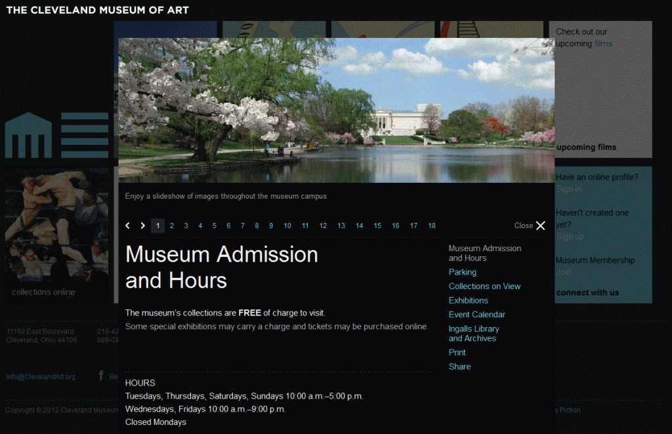The width and height of the screenshot is (672, 434).
Task: Click the lagoon slideshow photo
Action: coord(336,110)
